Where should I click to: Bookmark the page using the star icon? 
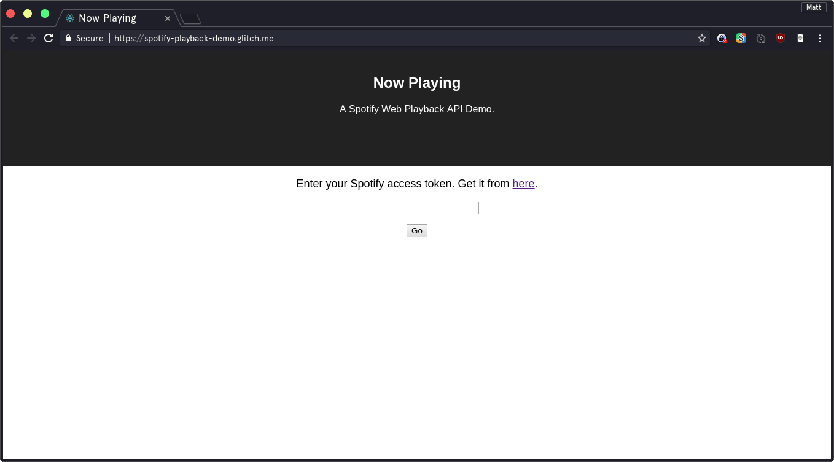tap(701, 38)
